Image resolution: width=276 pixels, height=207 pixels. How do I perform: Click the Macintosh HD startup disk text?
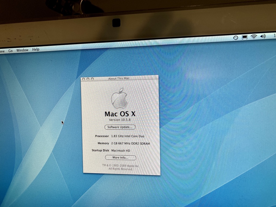(x=120, y=150)
